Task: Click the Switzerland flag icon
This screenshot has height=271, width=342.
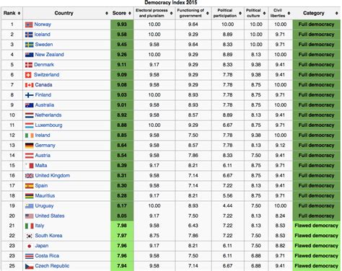Action: [x=28, y=75]
